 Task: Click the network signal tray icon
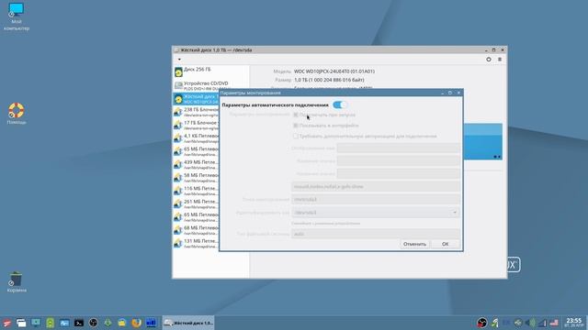543,323
